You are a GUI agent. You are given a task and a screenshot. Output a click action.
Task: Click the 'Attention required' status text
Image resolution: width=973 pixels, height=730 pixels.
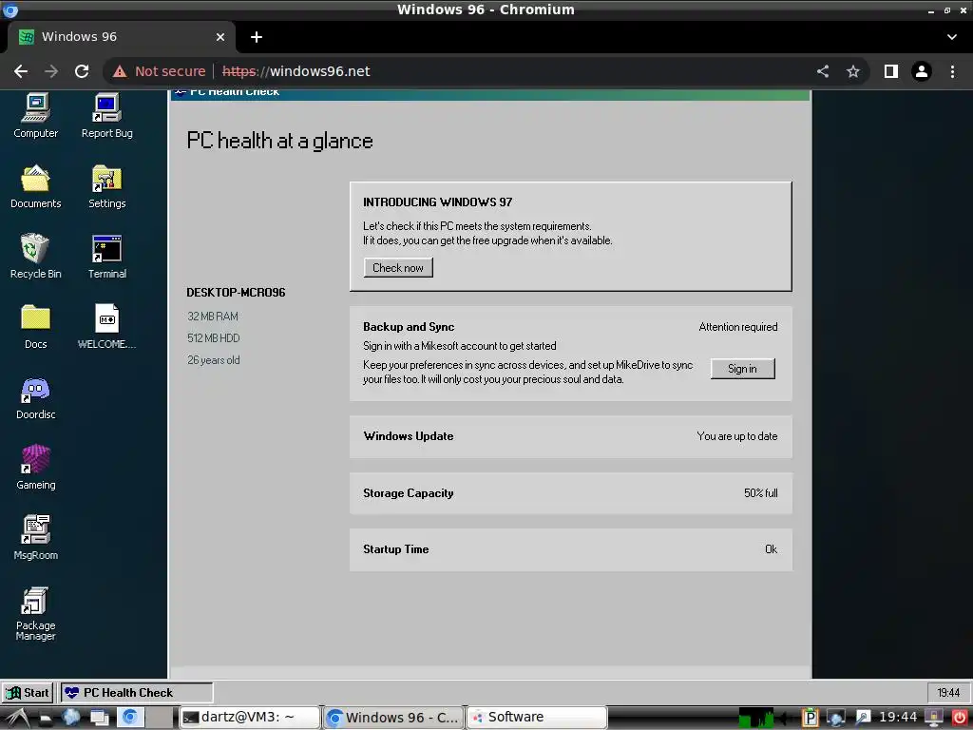pos(737,327)
